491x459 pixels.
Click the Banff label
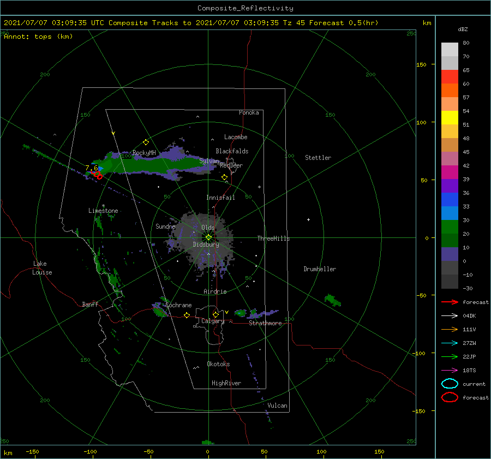point(90,304)
